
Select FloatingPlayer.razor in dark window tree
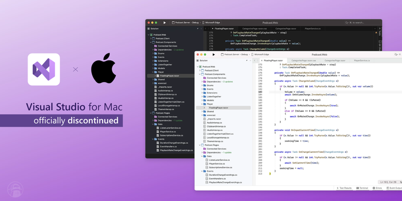click(x=169, y=76)
